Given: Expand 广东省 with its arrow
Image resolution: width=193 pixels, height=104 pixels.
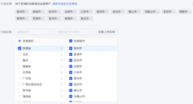Looking at the screenshot, I should pos(62,78).
